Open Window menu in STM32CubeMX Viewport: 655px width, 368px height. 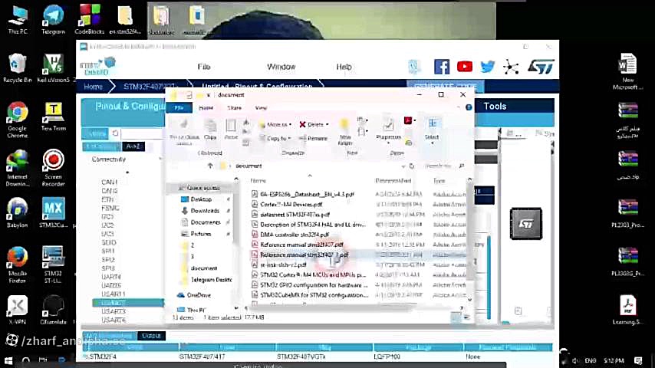281,67
